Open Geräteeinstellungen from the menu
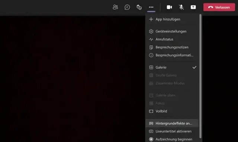This screenshot has height=142, width=238. (172, 32)
